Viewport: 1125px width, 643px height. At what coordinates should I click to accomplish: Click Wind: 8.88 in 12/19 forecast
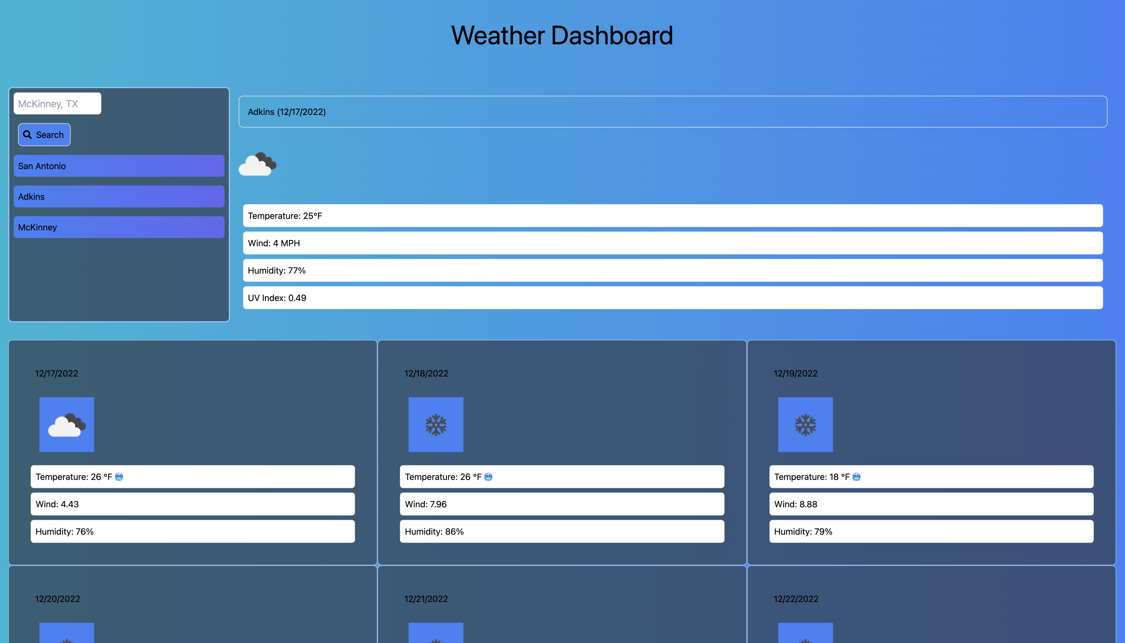click(x=931, y=504)
